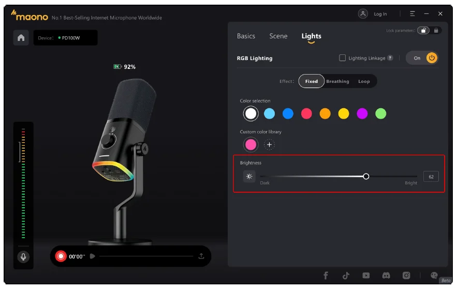Click the recording playback progress bar
This screenshot has width=457, height=288.
point(146,256)
